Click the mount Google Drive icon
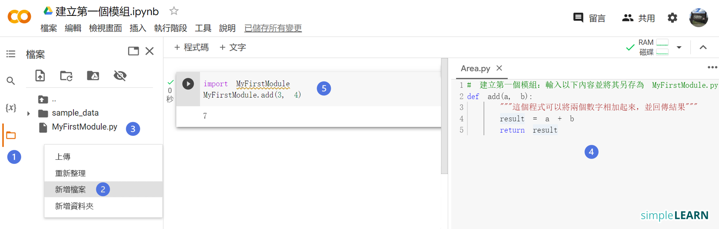719x229 pixels. point(93,76)
